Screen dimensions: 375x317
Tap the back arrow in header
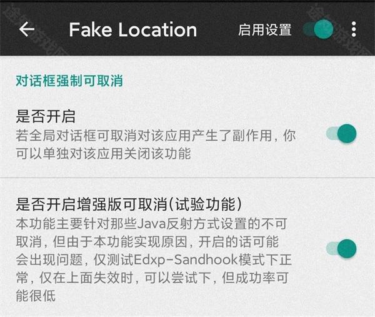(27, 29)
